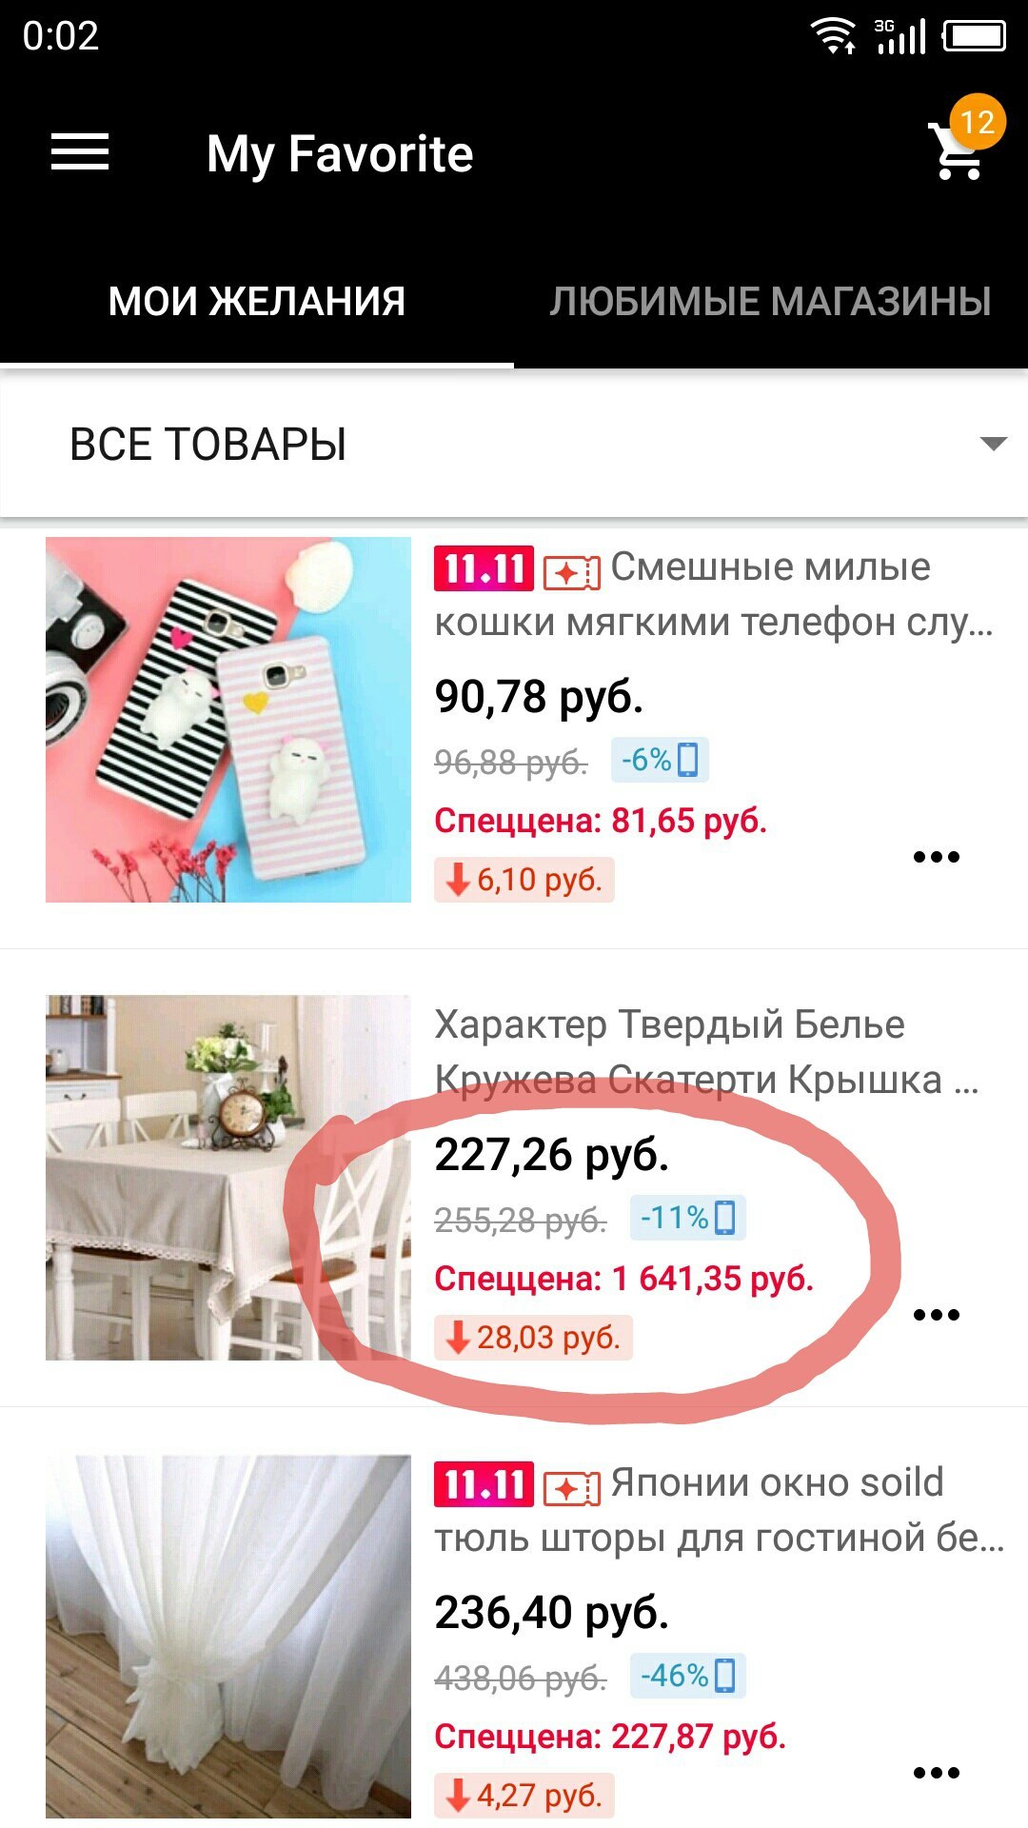The width and height of the screenshot is (1028, 1828).
Task: Open the Смешные милые кошки product title
Action: click(714, 594)
